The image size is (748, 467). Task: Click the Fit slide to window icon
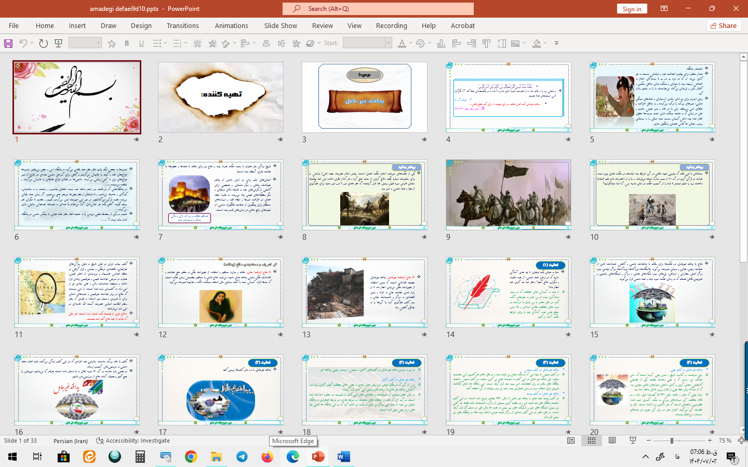(x=741, y=441)
